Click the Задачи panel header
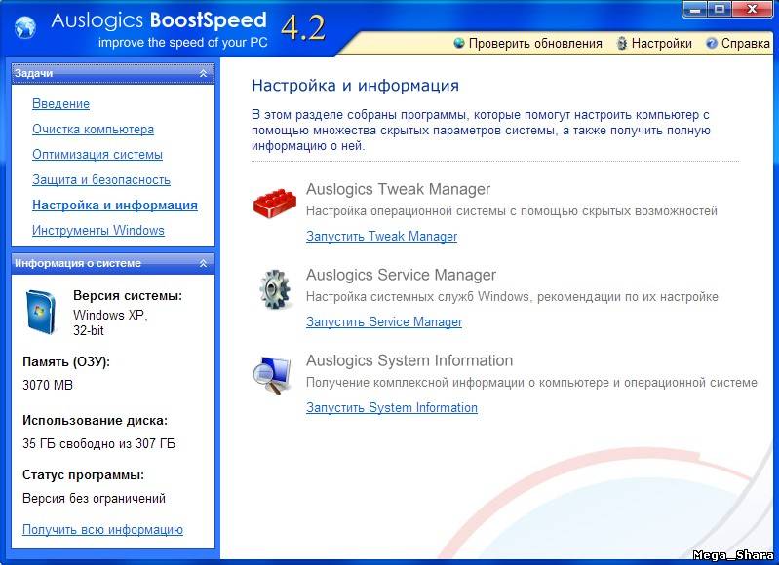The width and height of the screenshot is (779, 565). coord(113,73)
